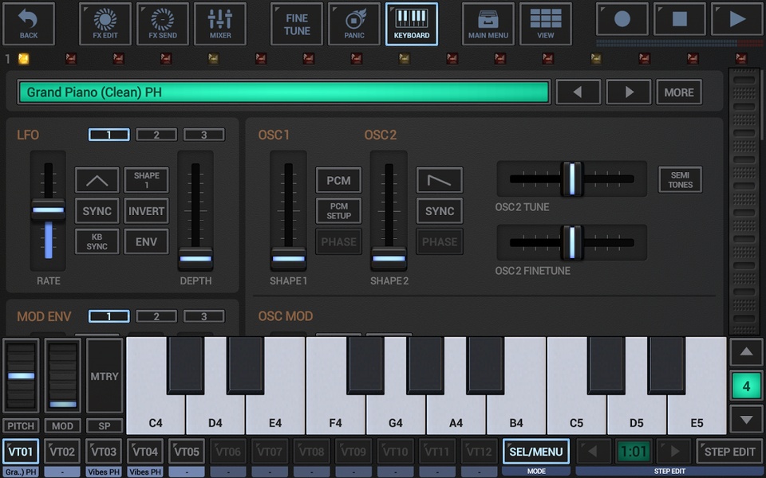This screenshot has width=766, height=478.
Task: Click the OSC 2 TUNE slider
Action: [571, 179]
